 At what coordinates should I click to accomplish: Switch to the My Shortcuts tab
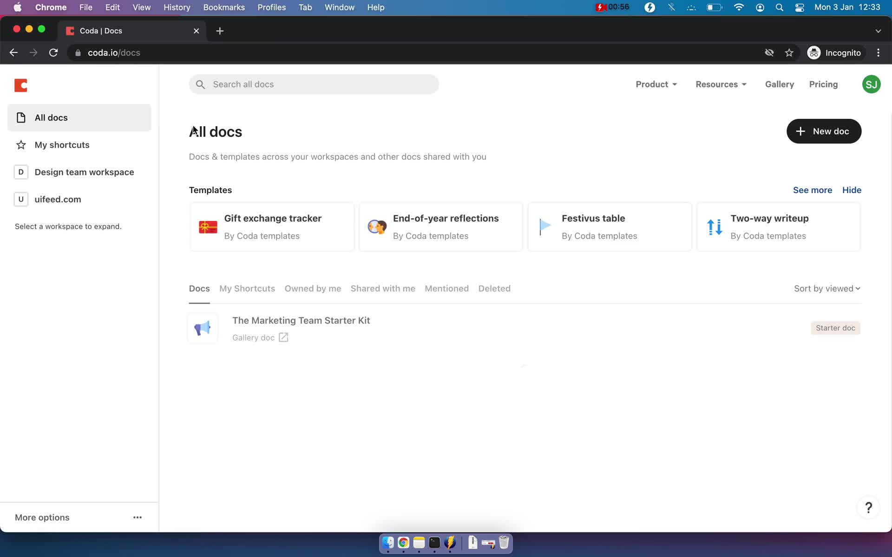pyautogui.click(x=247, y=289)
